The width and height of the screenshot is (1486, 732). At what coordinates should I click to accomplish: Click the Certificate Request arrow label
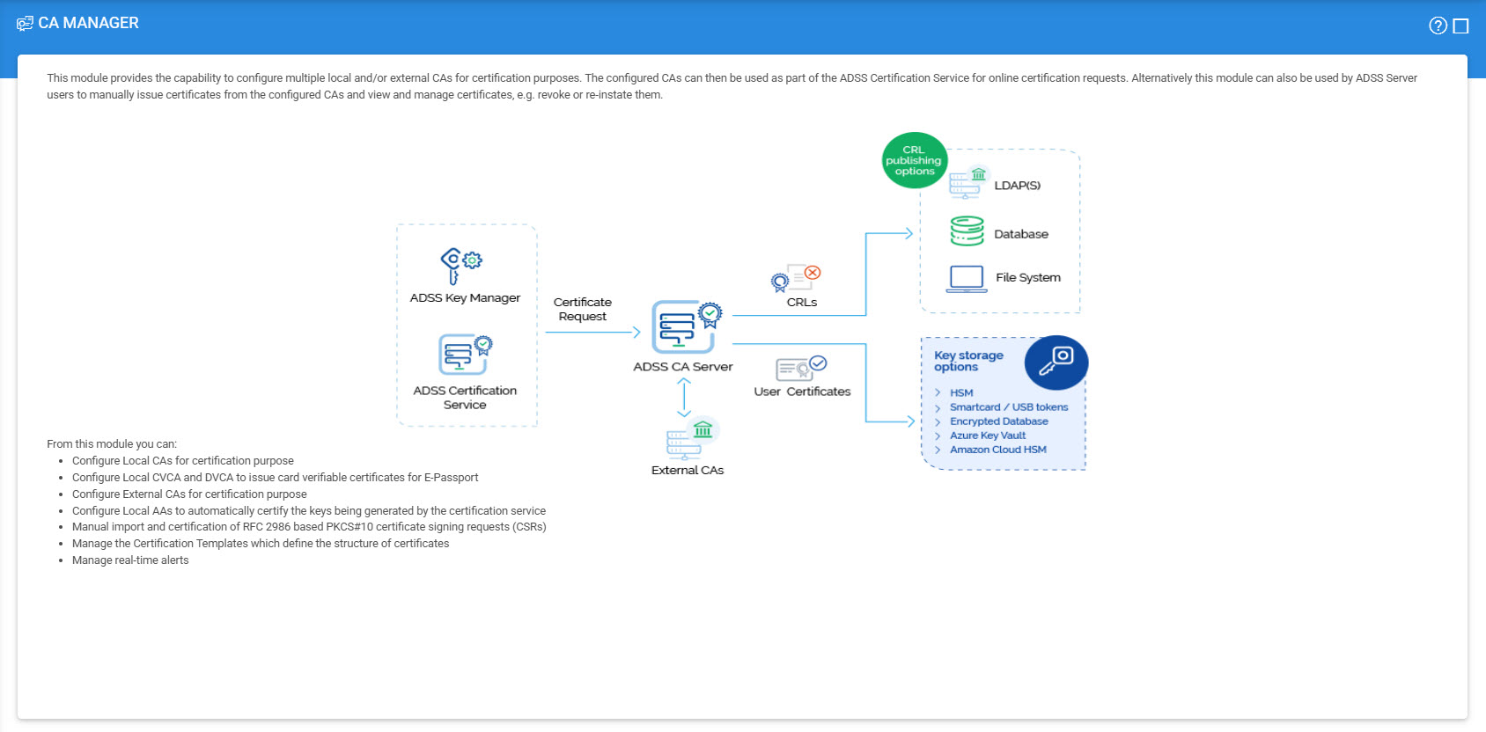[582, 309]
